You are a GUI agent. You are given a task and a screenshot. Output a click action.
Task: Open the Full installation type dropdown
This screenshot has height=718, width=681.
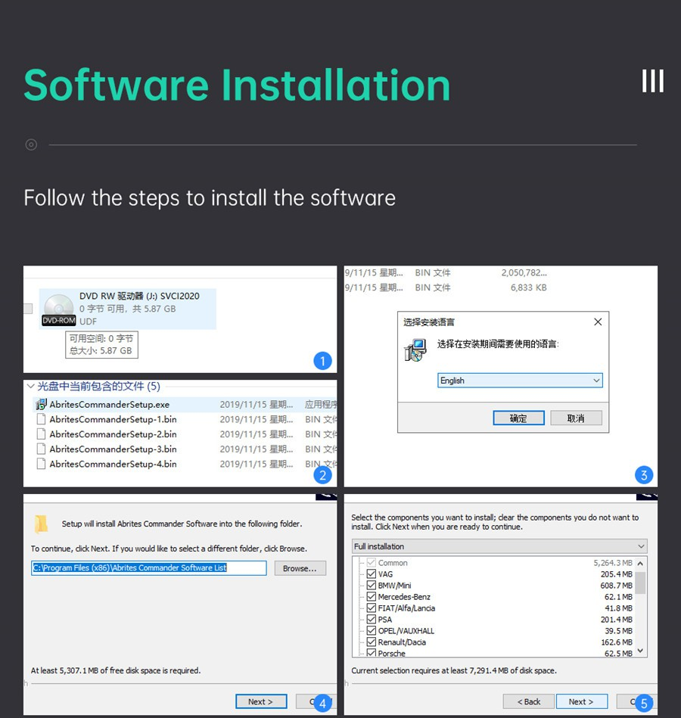[x=499, y=546]
